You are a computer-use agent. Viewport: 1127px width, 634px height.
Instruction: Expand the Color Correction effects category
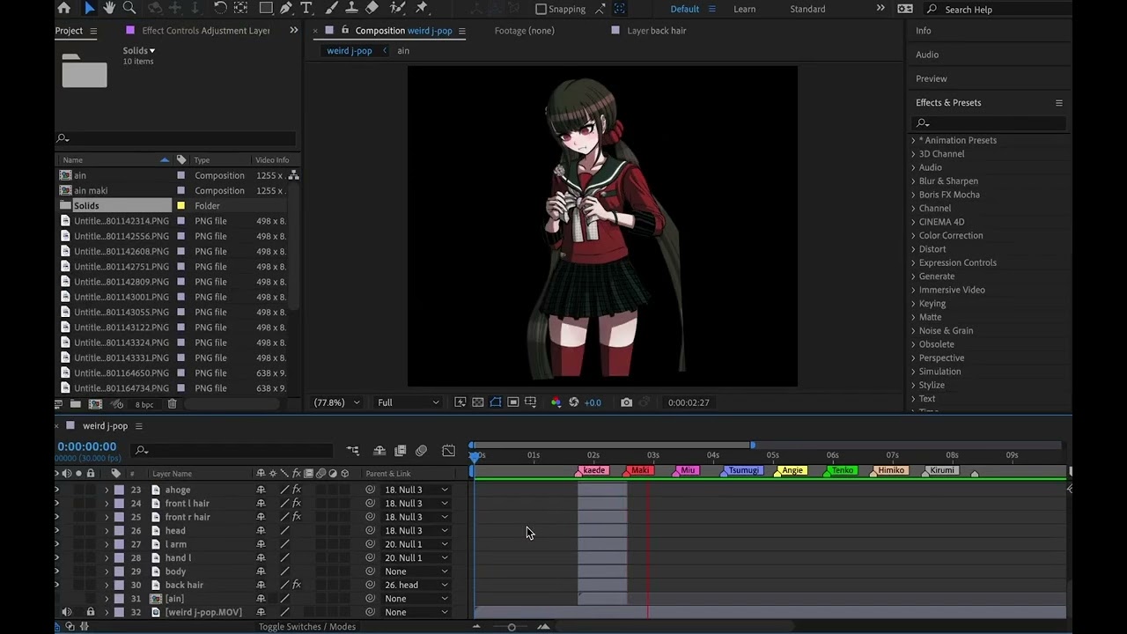(x=913, y=235)
